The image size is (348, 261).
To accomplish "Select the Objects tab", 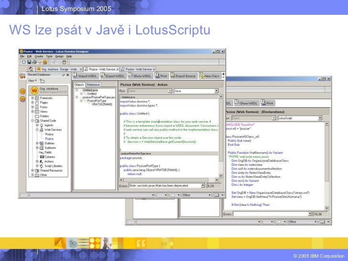I will point(79,85).
